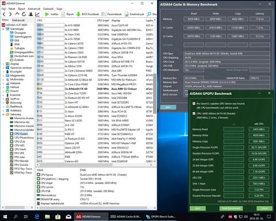Screen dimensions: 276x221
Task: Select Összegzés in the tree
Action: tap(20, 33)
